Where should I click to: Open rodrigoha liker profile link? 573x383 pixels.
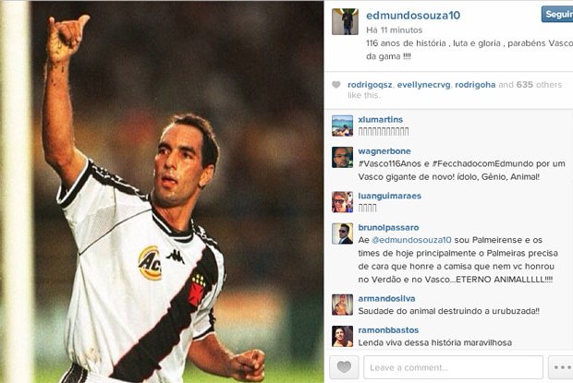click(x=475, y=85)
